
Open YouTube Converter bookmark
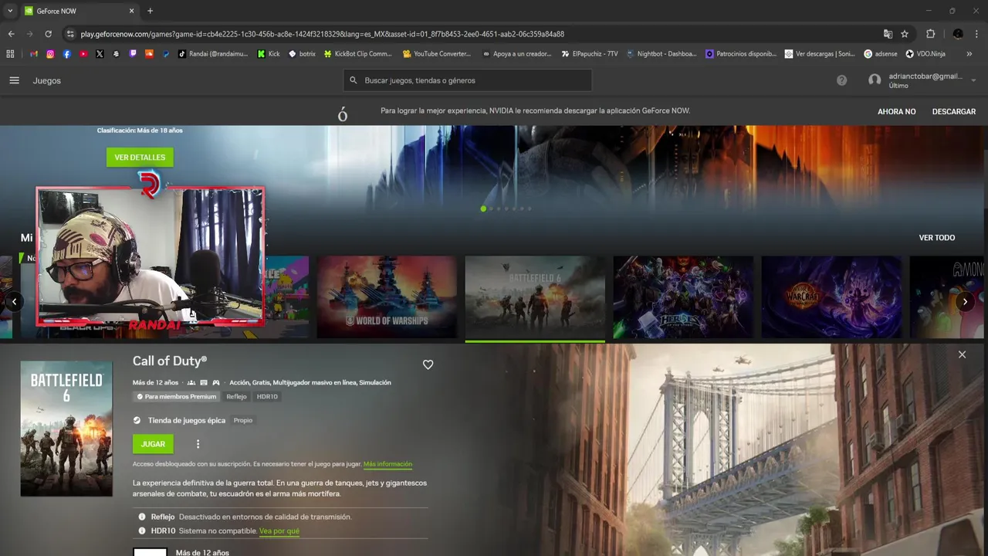click(x=437, y=54)
